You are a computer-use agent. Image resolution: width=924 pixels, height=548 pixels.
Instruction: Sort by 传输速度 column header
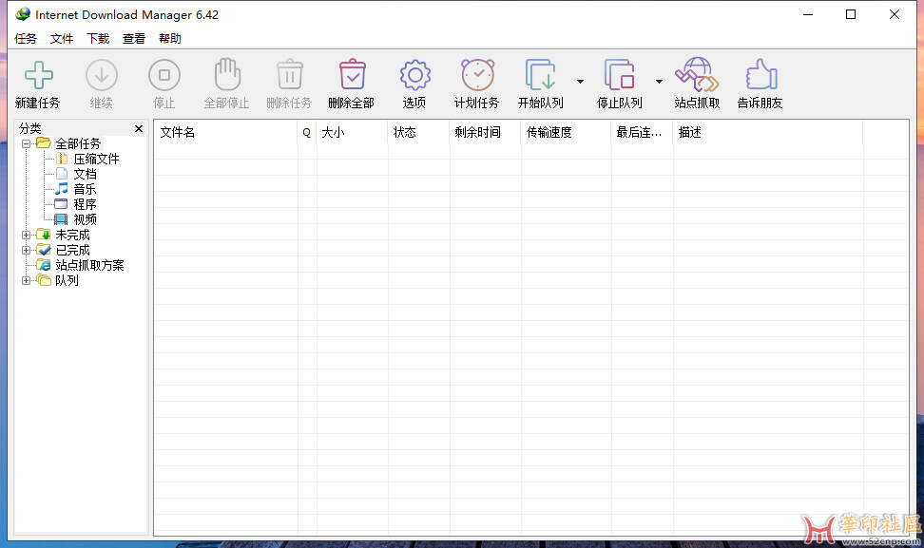(x=567, y=132)
